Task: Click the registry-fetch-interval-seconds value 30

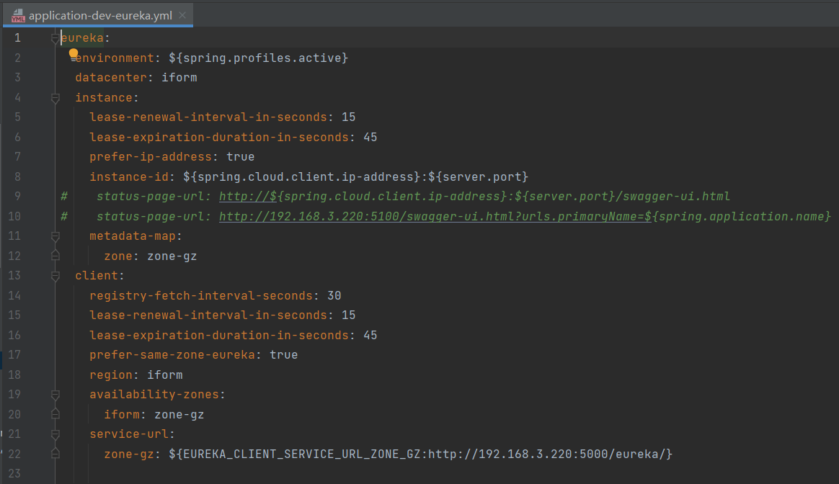Action: (334, 295)
